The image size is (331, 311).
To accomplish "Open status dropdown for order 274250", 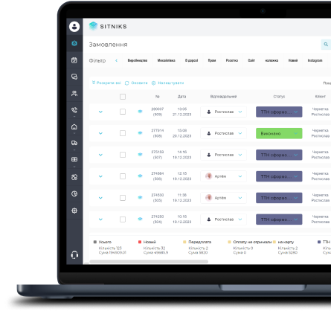I will pyautogui.click(x=279, y=219).
